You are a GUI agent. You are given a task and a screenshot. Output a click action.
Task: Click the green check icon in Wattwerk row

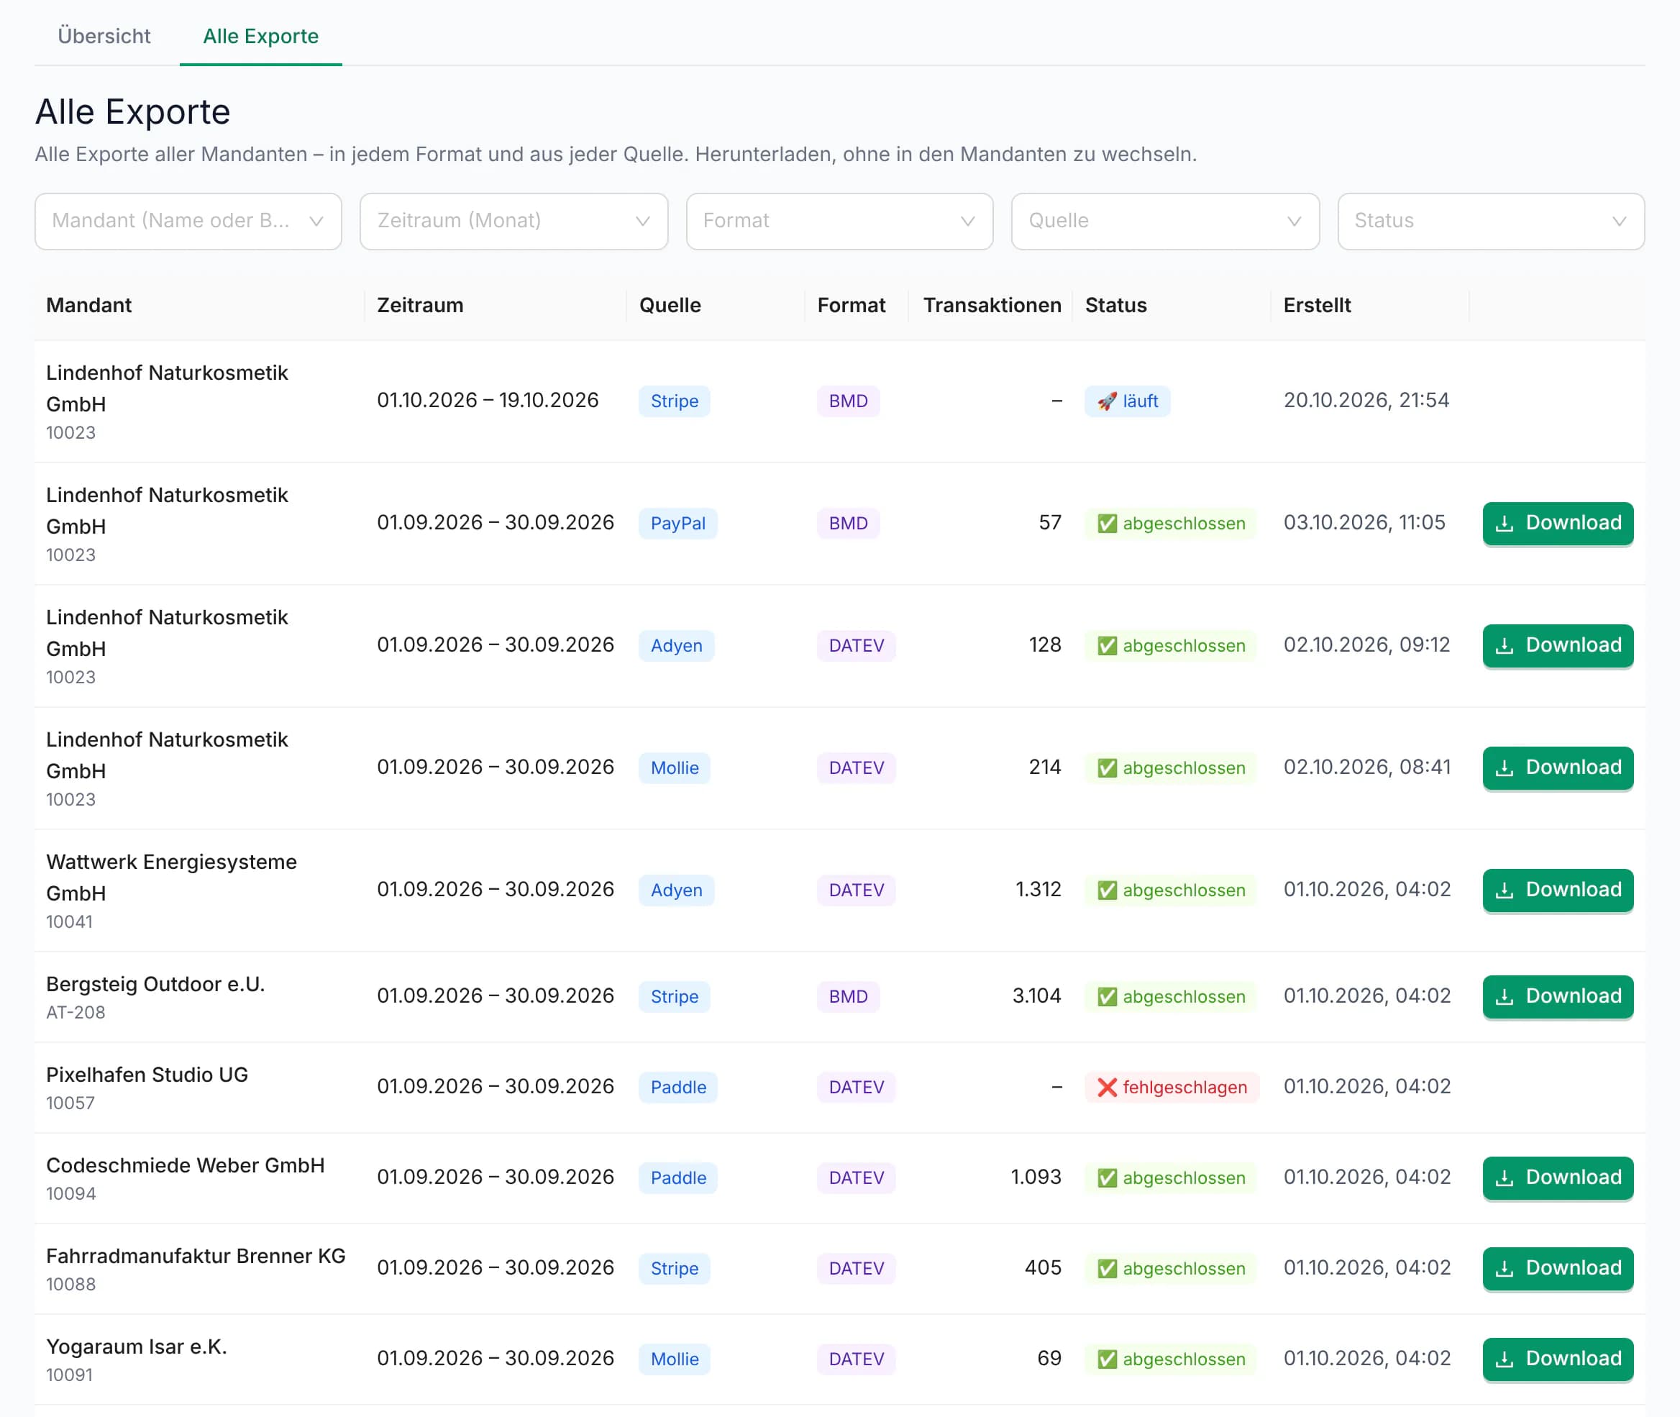pyautogui.click(x=1107, y=890)
